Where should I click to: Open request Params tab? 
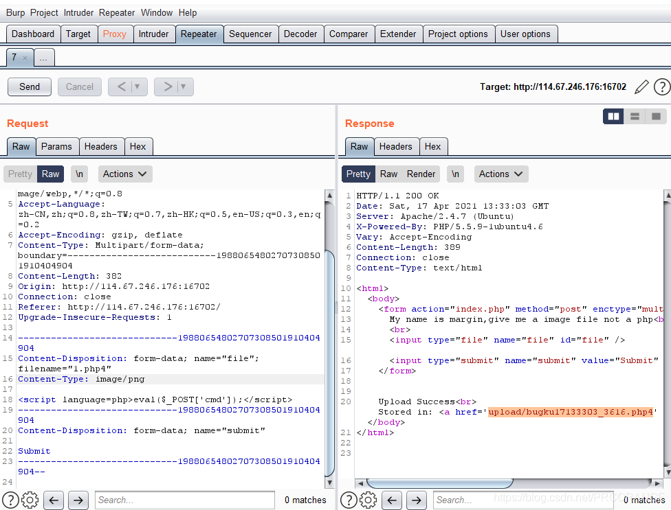56,146
